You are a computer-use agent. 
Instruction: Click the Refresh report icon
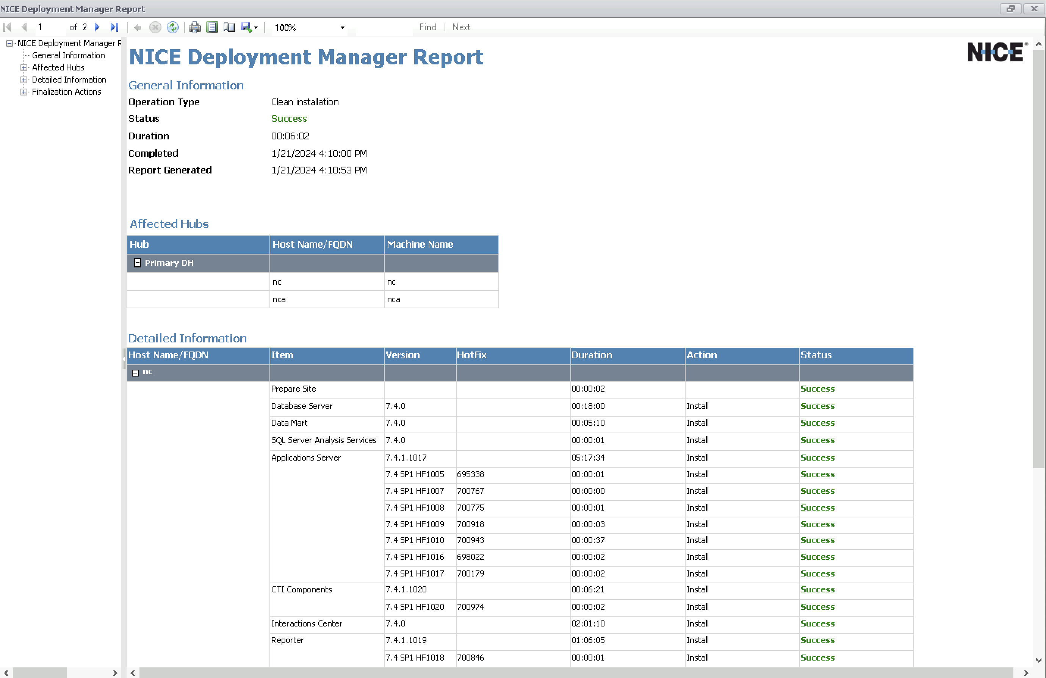pos(173,27)
